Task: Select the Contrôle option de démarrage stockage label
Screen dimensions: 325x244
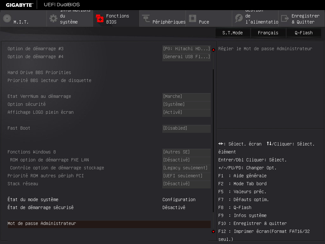Action: [x=57, y=168]
